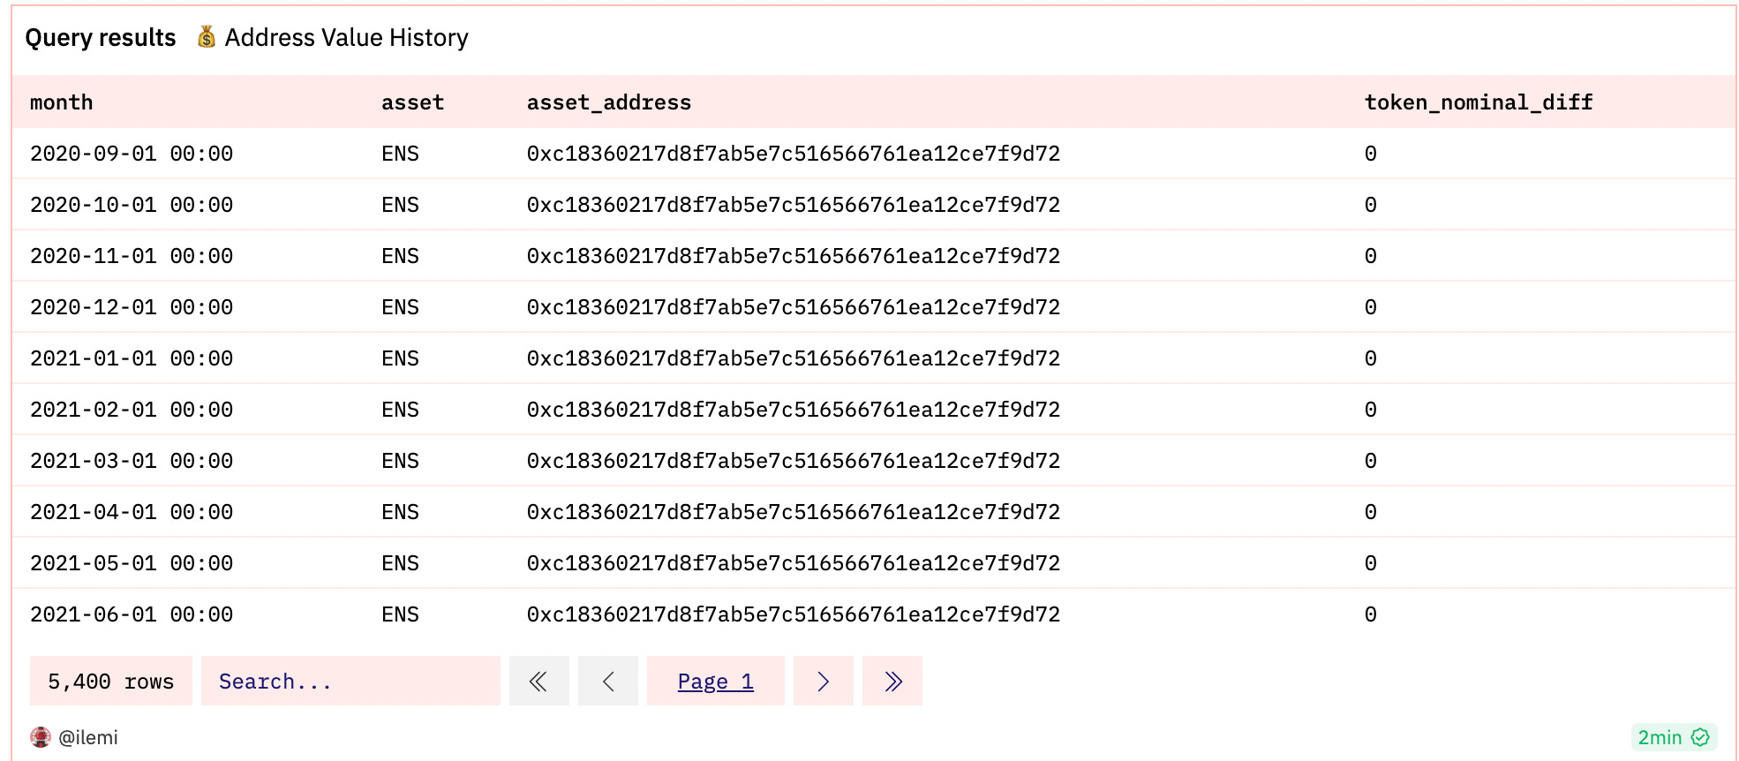This screenshot has width=1739, height=761.
Task: Go to the previous page with left chevron
Action: point(607,681)
